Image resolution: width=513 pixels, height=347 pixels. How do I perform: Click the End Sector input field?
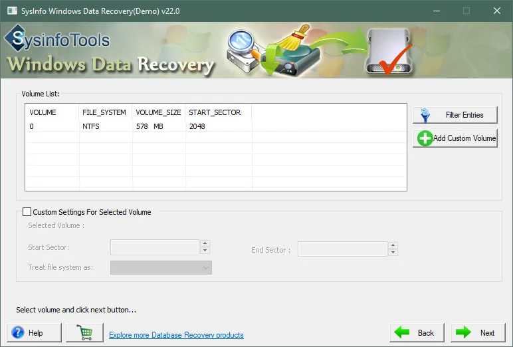click(342, 249)
